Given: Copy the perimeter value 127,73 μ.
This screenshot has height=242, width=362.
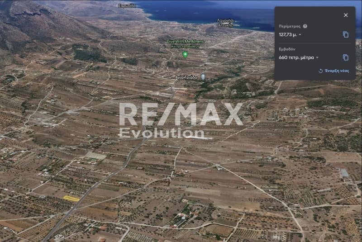Looking at the screenshot, I should [x=346, y=35].
